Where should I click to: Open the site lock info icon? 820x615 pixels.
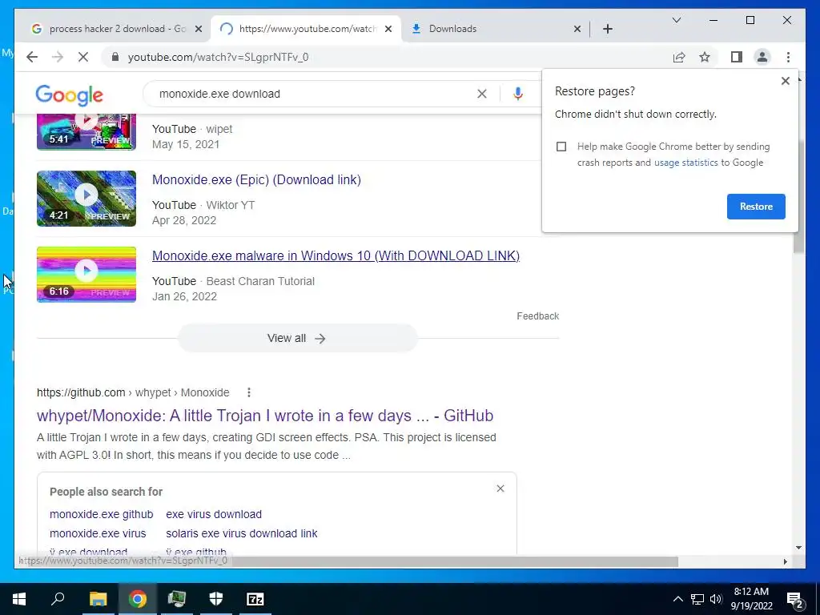point(115,57)
